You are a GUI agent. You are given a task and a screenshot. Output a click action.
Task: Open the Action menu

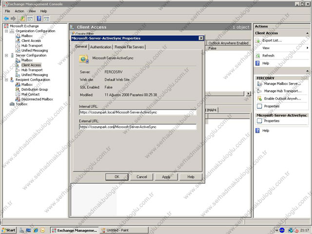tap(19, 11)
